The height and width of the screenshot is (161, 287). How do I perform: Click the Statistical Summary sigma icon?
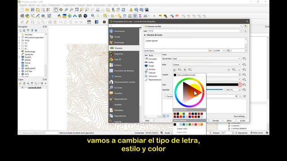click(x=140, y=16)
